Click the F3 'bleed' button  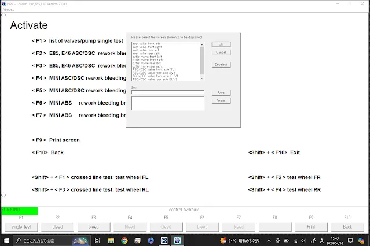(x=94, y=227)
